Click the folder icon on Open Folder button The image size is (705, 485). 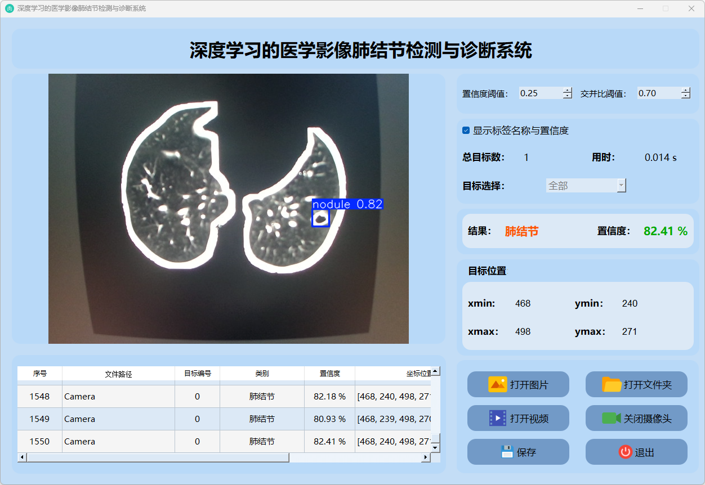click(x=612, y=384)
